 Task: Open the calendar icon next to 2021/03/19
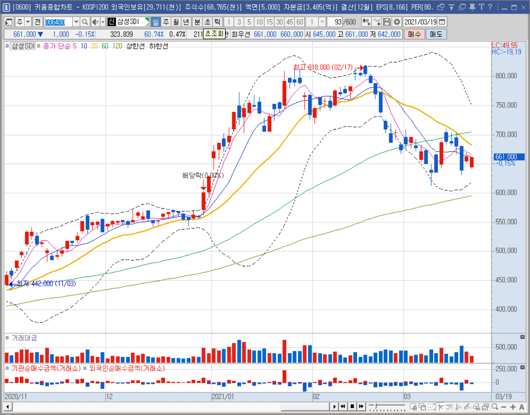tap(442, 22)
